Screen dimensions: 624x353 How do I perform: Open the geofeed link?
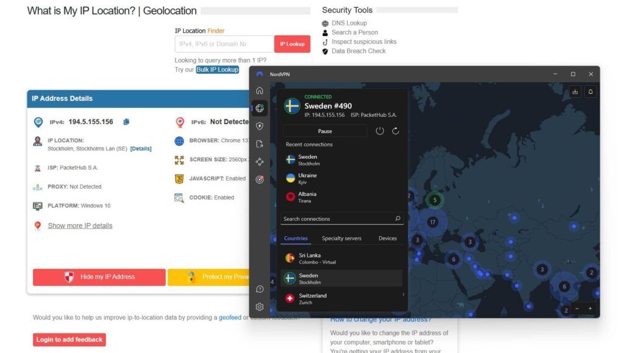230,317
